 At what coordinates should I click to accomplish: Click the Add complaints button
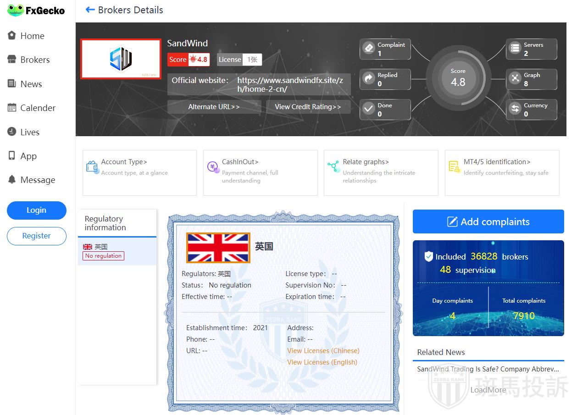pos(488,222)
